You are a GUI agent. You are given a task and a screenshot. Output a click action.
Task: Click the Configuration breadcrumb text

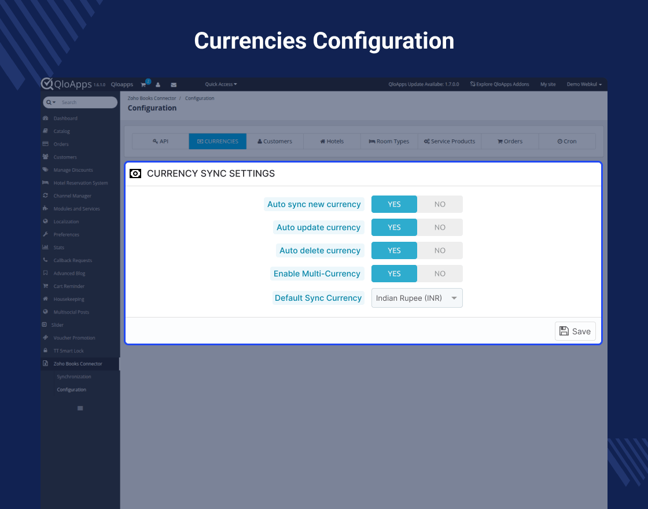point(200,98)
